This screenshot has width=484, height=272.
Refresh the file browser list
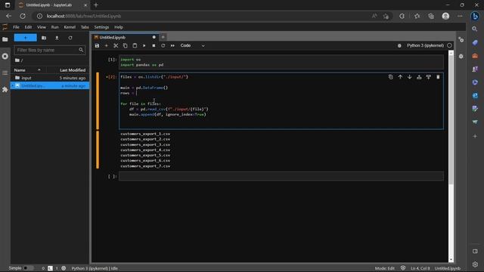[70, 38]
